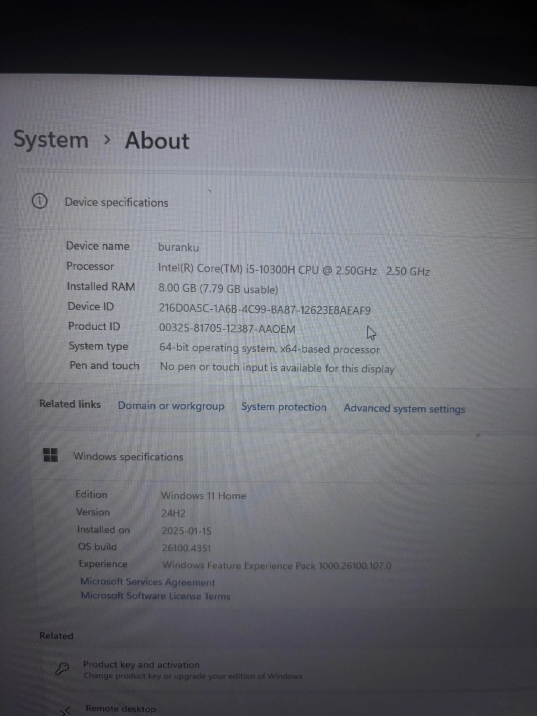Click the Related links label

(70, 404)
